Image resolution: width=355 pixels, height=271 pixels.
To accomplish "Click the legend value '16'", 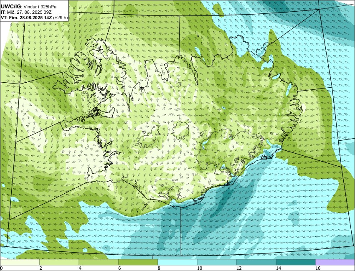I will (x=318, y=268).
